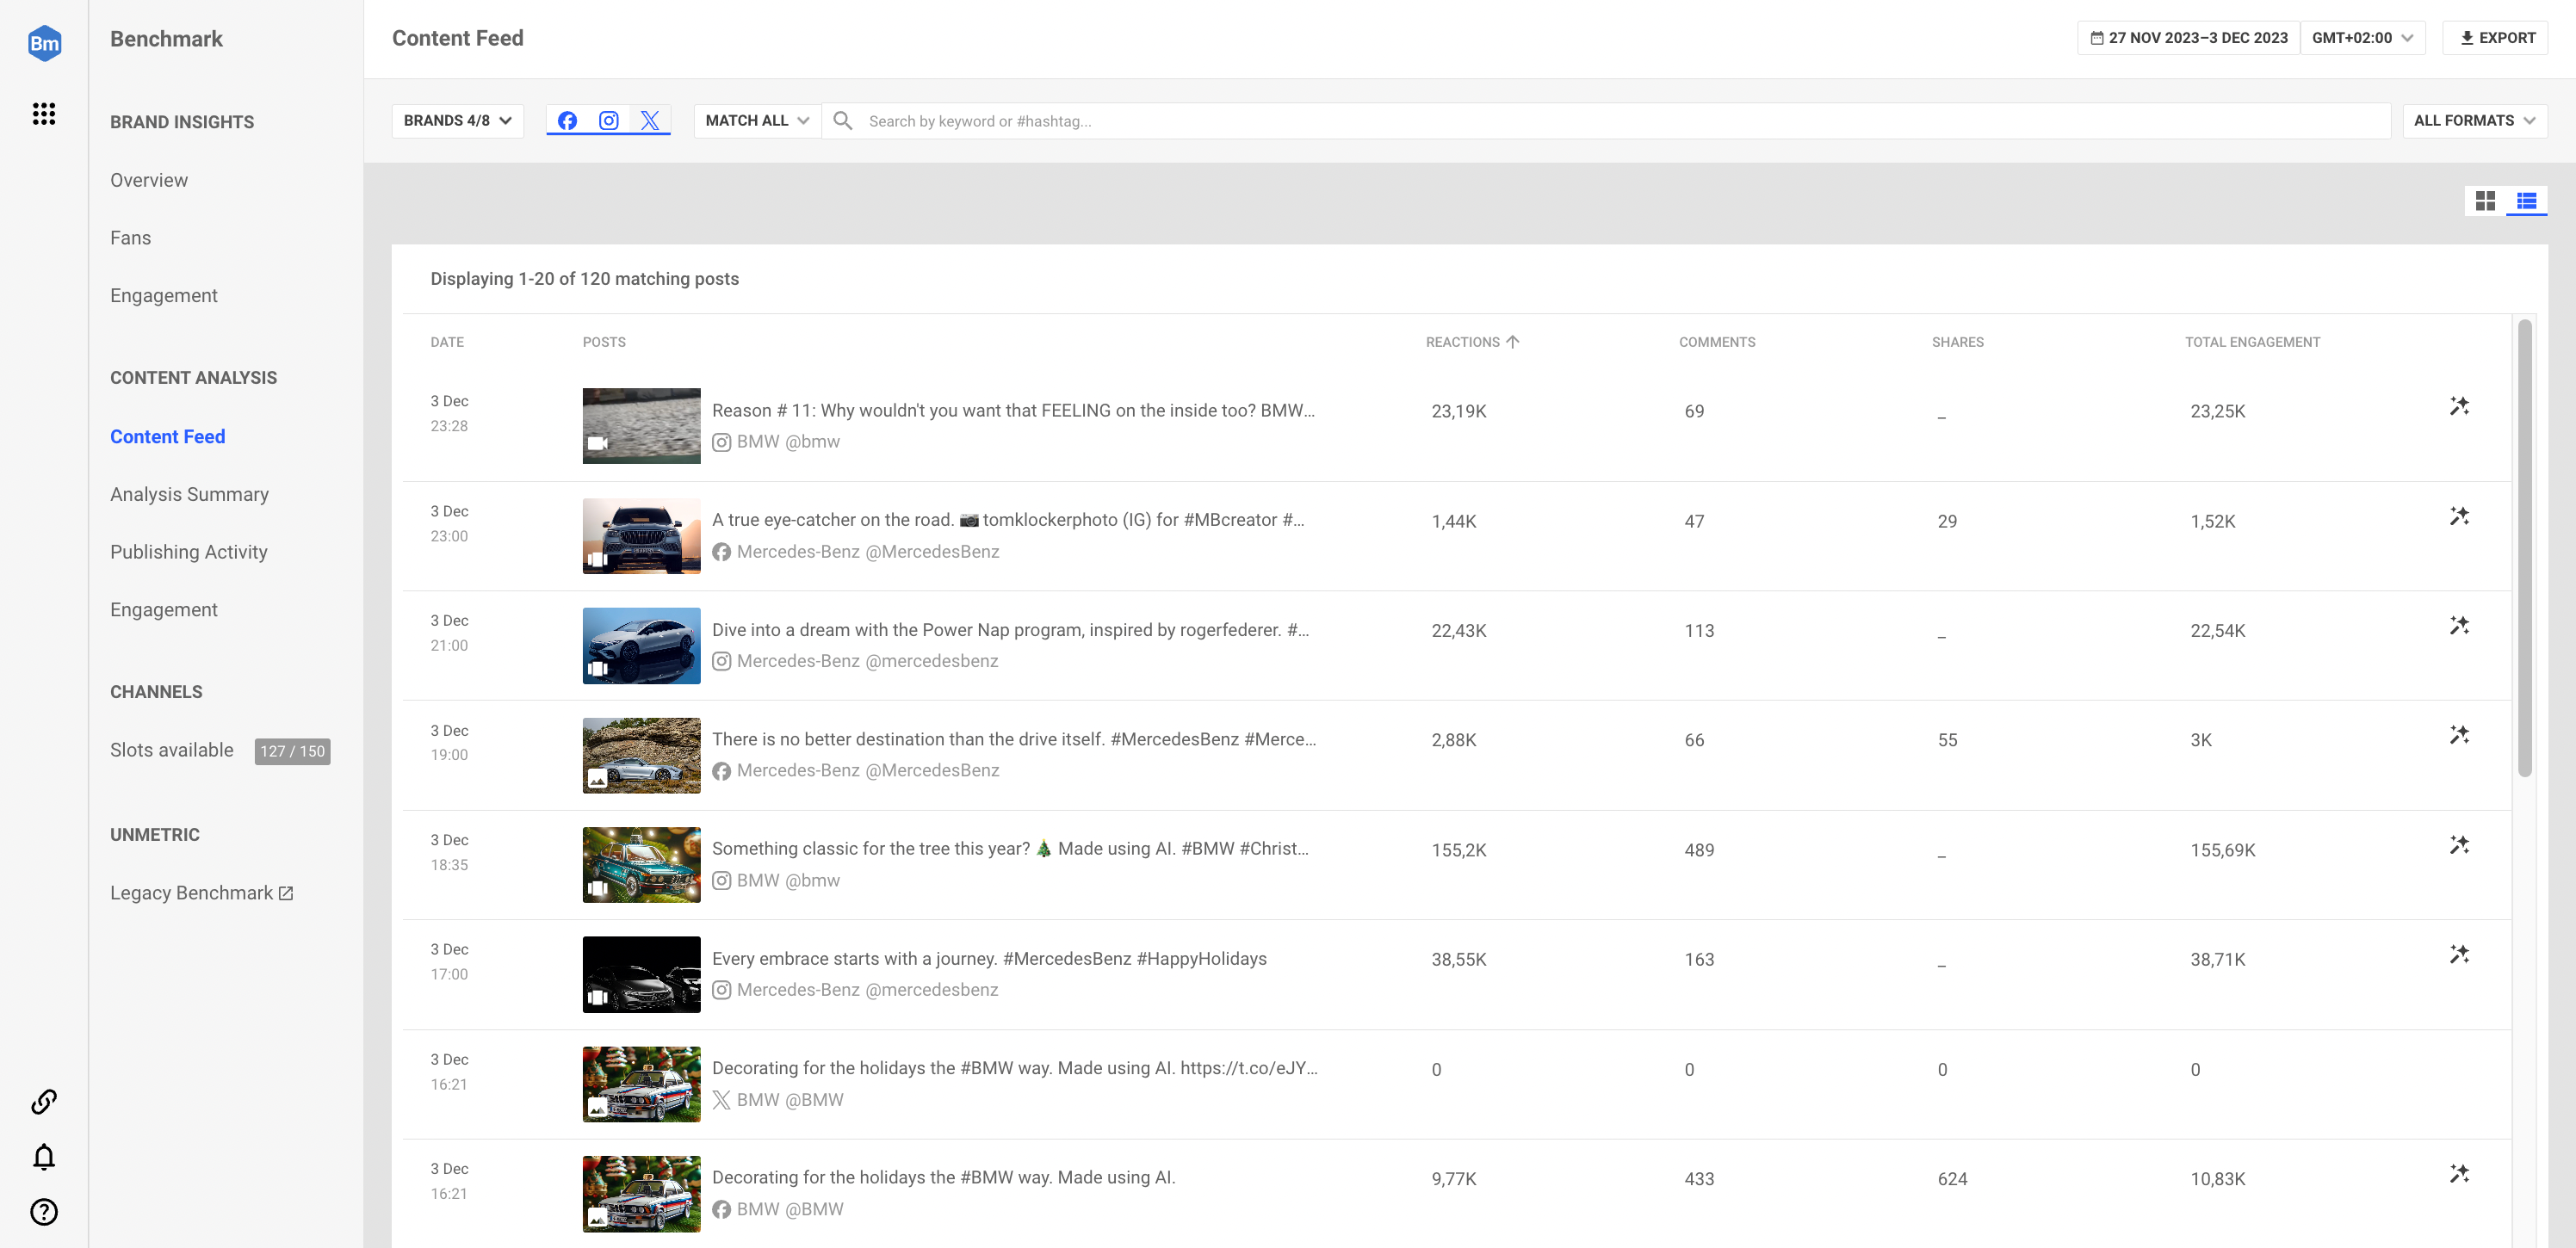Click magic wand icon for true eye-catcher post

pos(2459,516)
